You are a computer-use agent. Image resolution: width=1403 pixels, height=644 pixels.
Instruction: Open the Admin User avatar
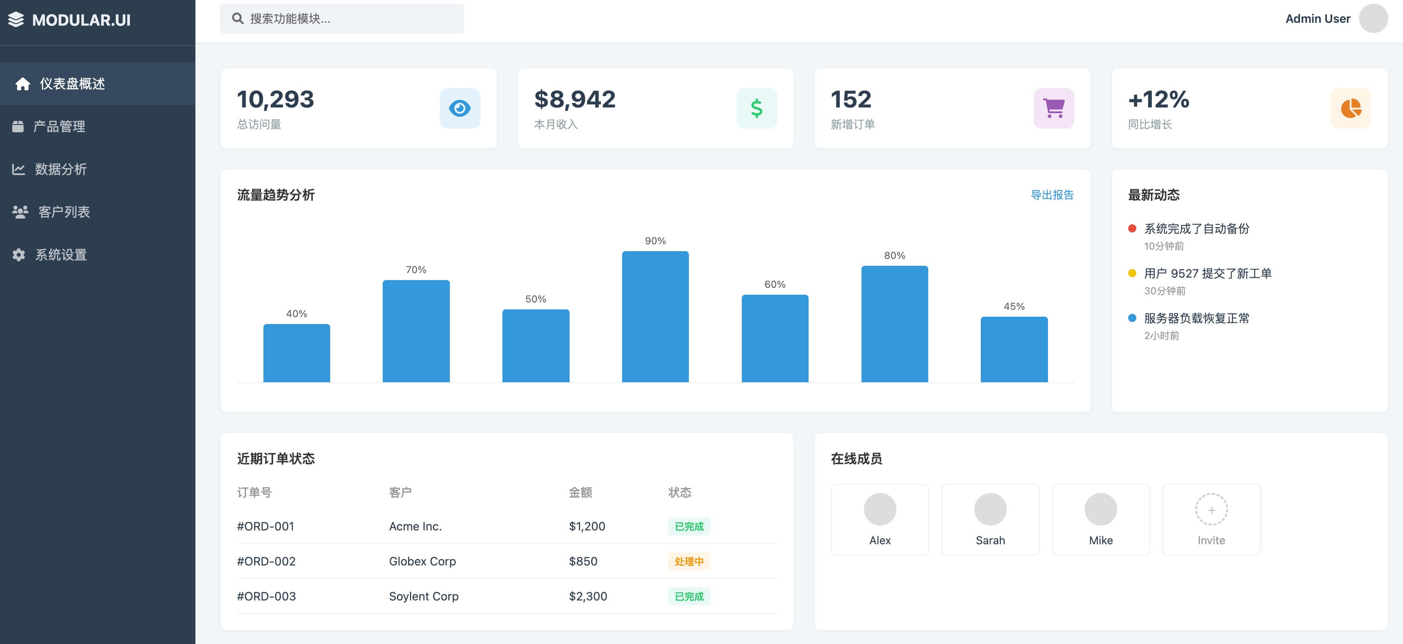(x=1372, y=18)
